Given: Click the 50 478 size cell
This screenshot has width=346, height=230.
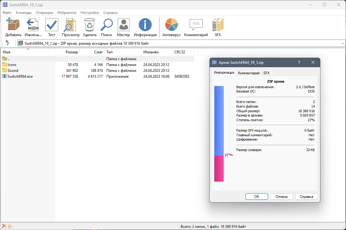Looking at the screenshot, I should click(73, 65).
